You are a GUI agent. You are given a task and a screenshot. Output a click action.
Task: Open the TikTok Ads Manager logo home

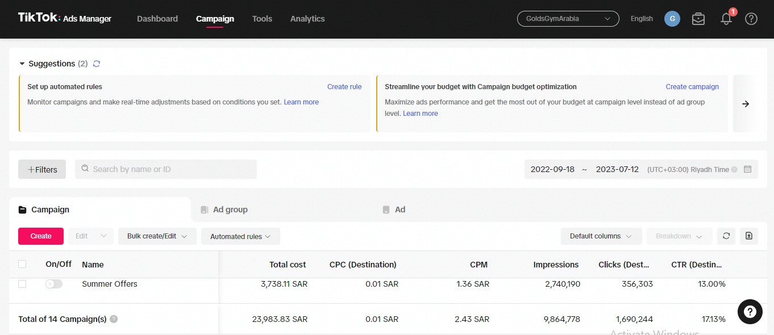(x=65, y=18)
